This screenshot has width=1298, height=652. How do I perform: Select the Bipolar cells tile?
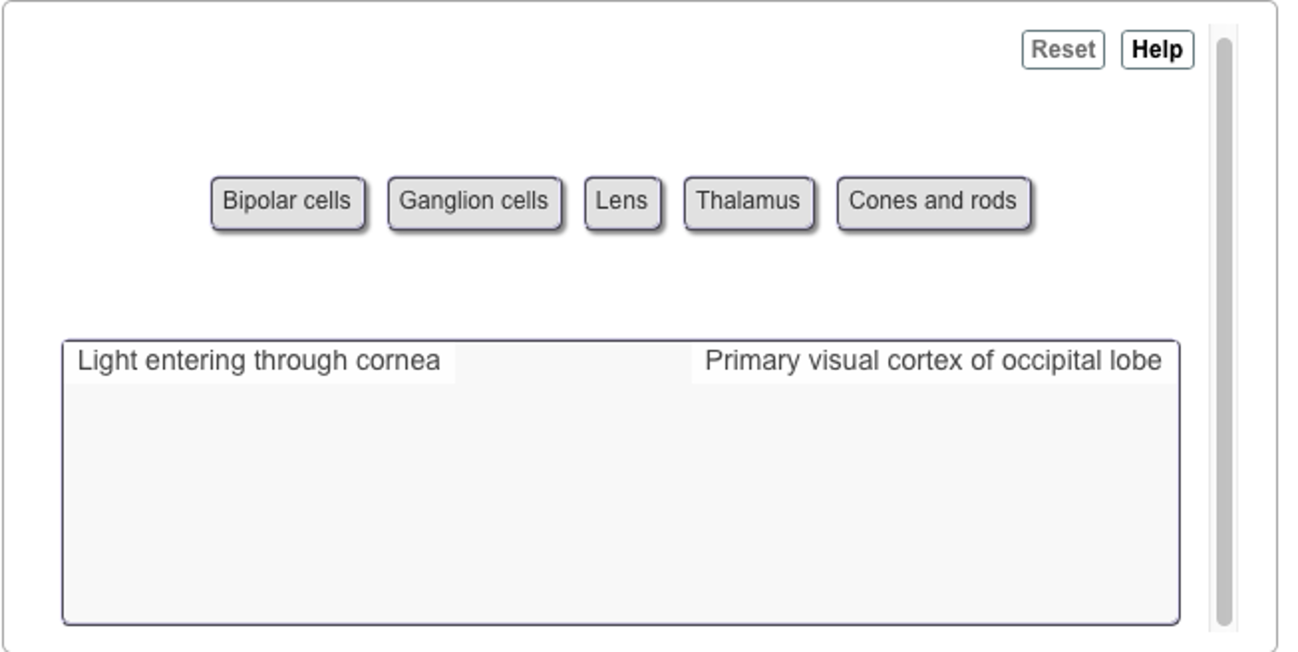tap(287, 202)
